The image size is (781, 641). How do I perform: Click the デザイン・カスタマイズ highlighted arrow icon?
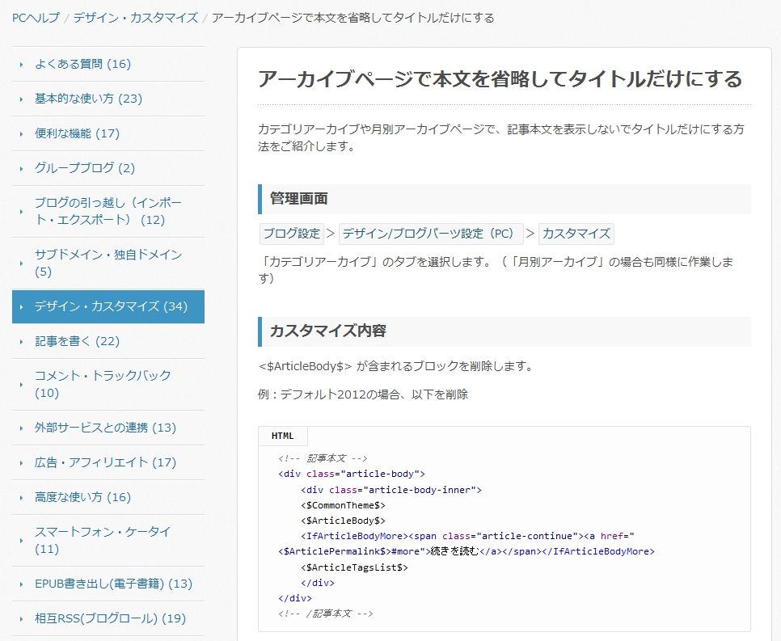coord(19,307)
